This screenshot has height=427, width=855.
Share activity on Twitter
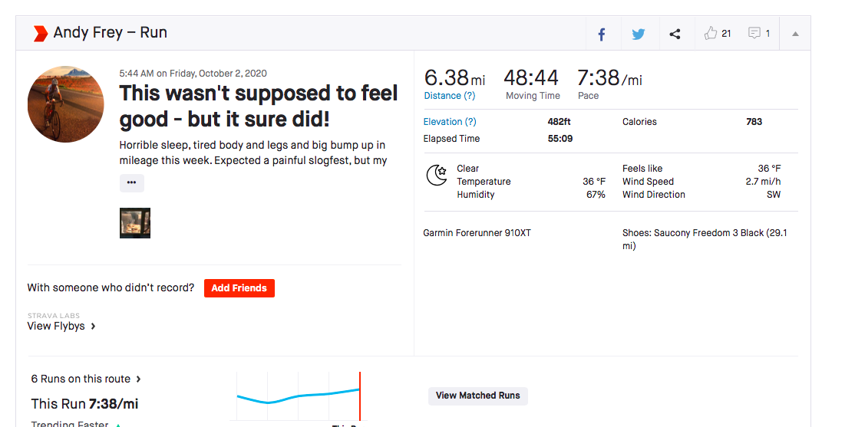[638, 34]
